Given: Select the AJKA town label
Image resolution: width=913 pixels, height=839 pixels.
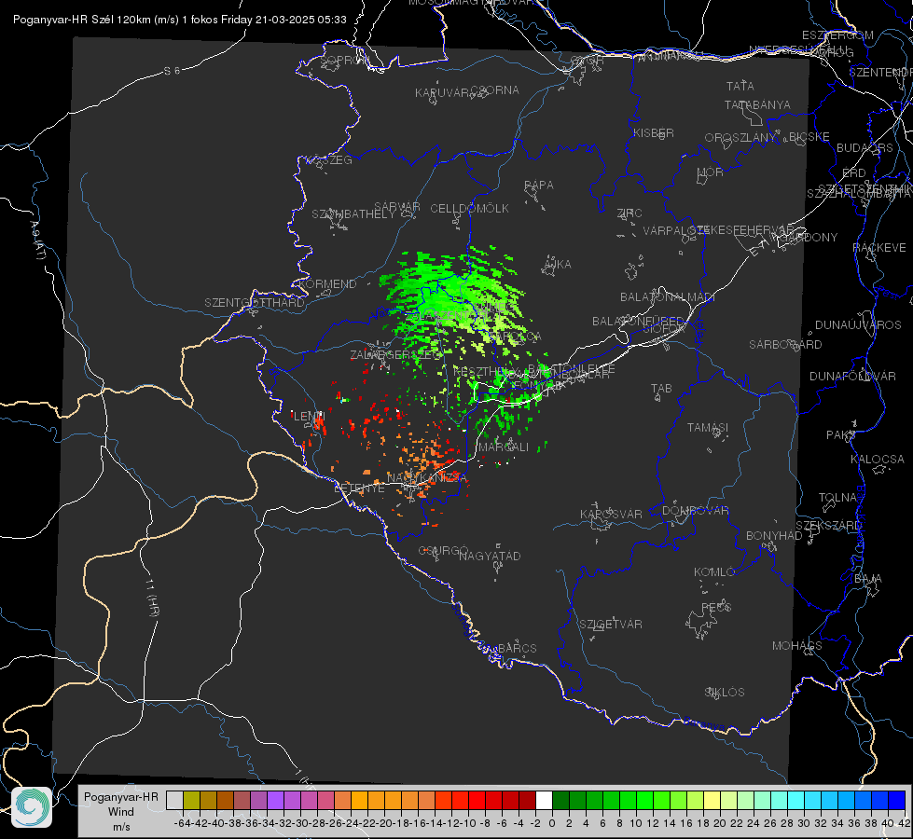Looking at the screenshot, I should coord(557,264).
